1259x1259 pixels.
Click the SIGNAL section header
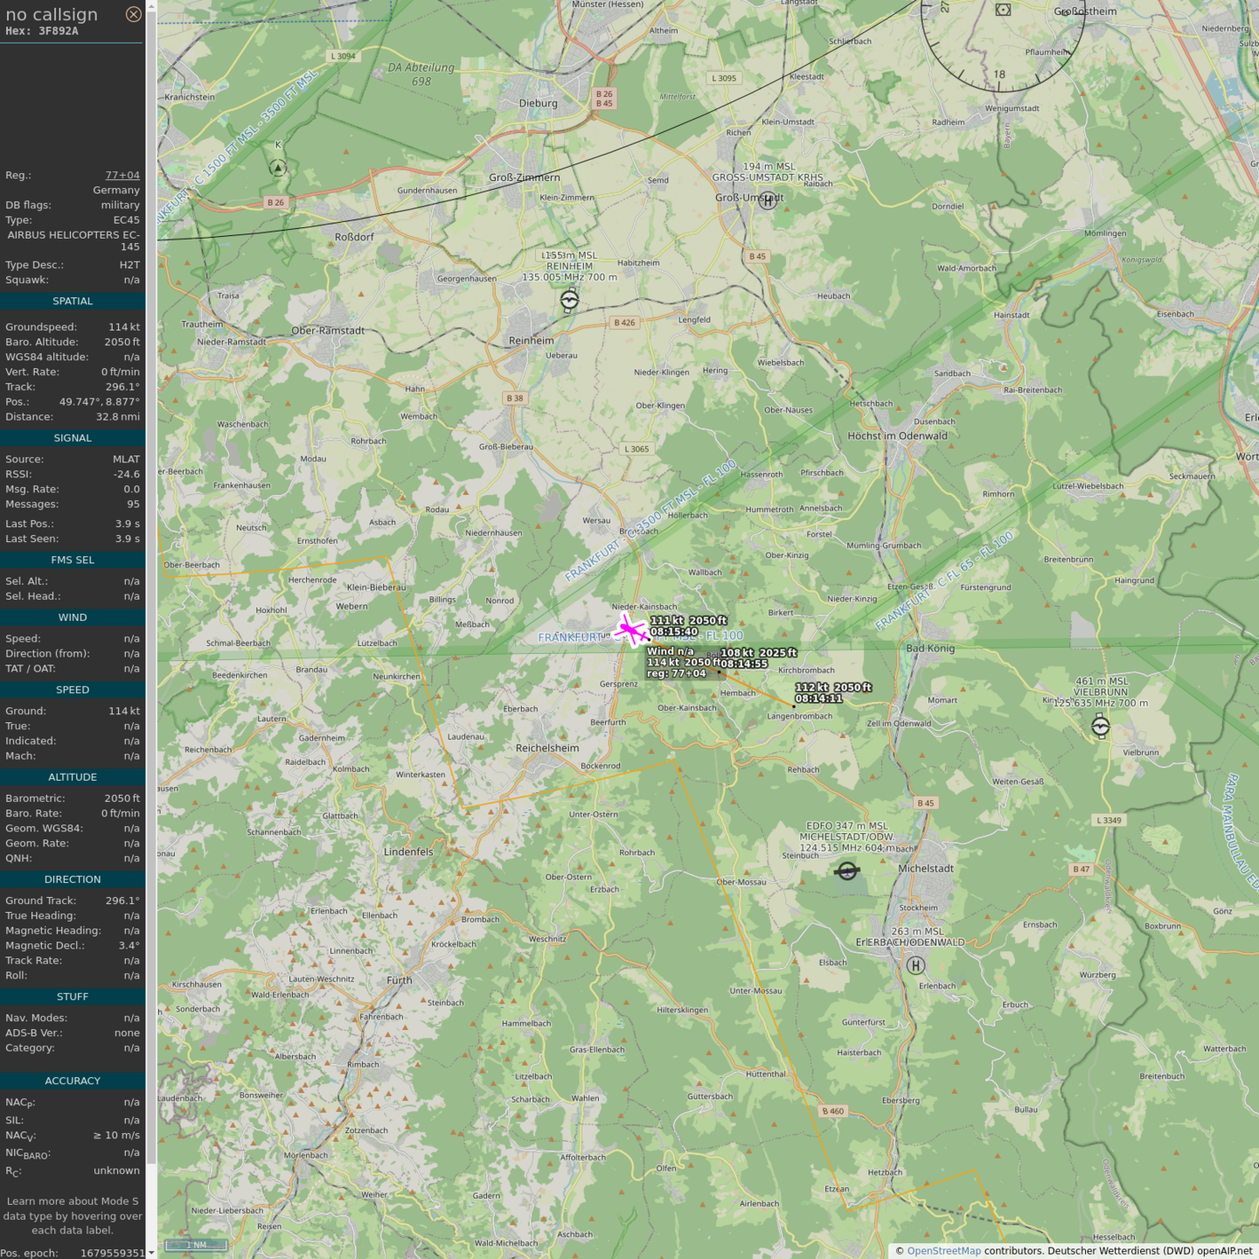[x=73, y=438]
